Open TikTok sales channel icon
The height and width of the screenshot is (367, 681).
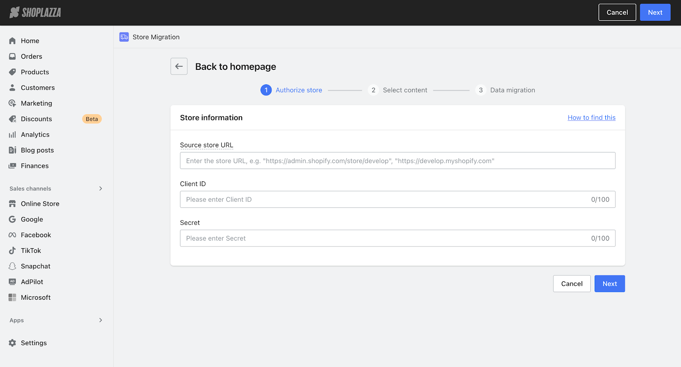pos(12,251)
